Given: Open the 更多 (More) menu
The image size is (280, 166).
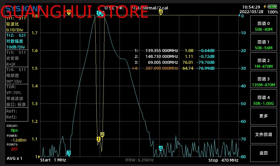Looking at the screenshot, I should [264, 116].
